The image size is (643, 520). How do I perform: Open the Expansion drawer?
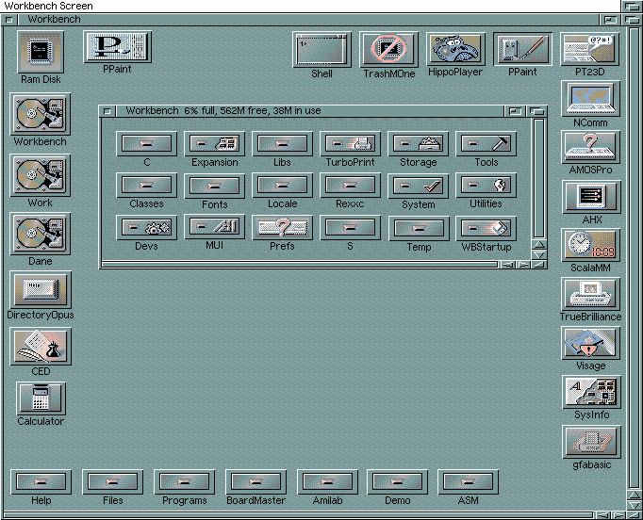click(x=214, y=144)
